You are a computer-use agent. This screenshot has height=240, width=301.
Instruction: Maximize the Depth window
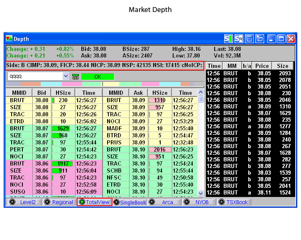click(x=281, y=39)
